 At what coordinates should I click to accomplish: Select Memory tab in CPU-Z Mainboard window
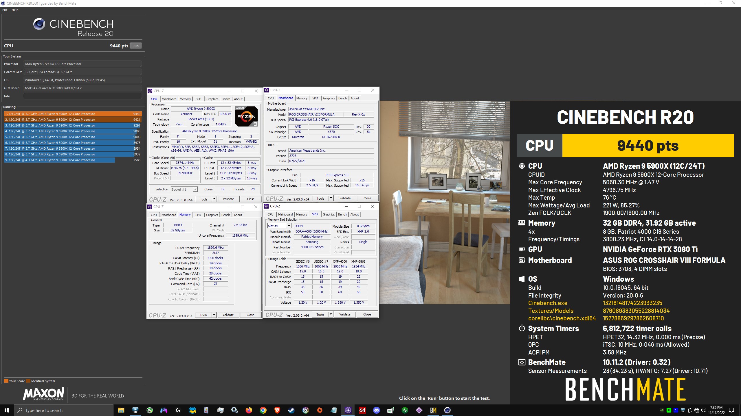click(302, 98)
